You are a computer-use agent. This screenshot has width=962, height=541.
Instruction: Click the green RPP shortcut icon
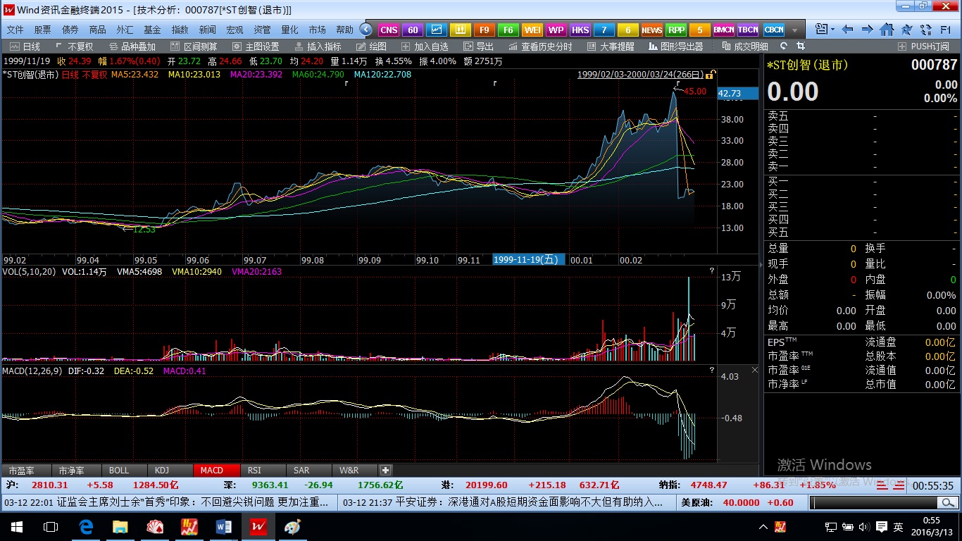676,30
